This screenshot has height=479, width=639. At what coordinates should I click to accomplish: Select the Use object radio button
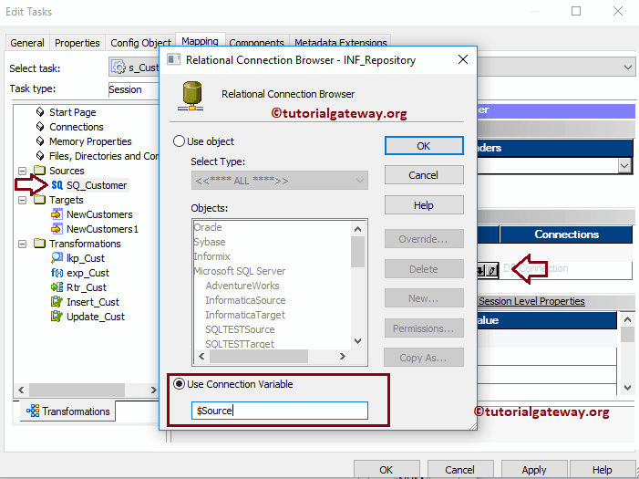point(179,141)
